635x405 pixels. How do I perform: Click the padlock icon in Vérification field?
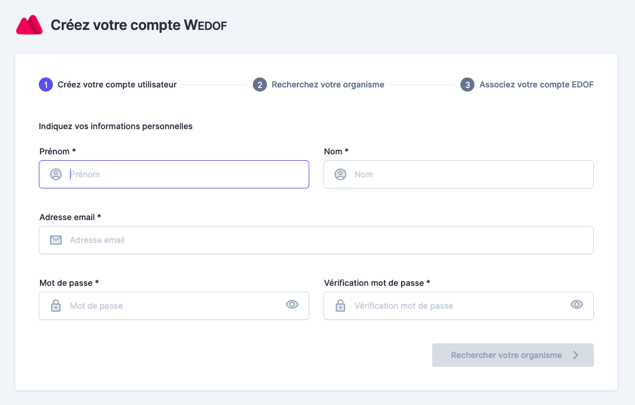click(340, 306)
